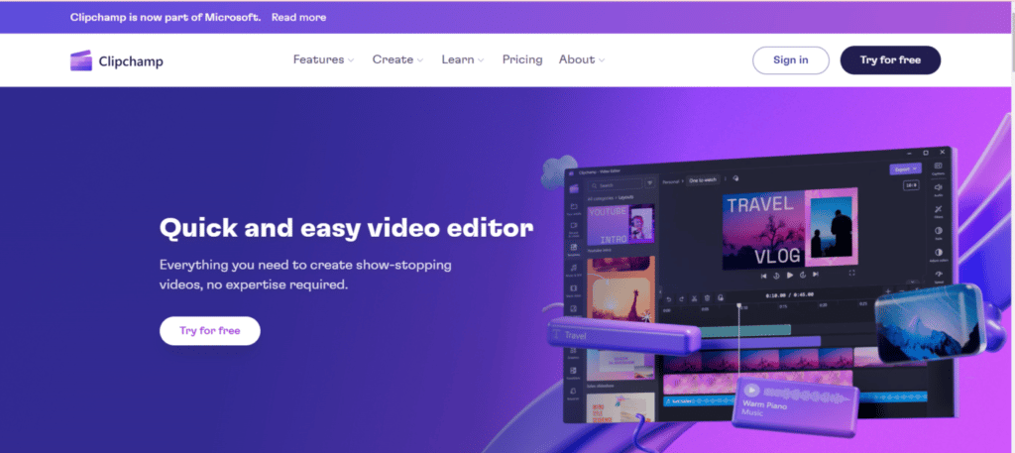Click the trash delete icon in the timeline toolbar
Image resolution: width=1015 pixels, height=453 pixels.
click(x=707, y=297)
